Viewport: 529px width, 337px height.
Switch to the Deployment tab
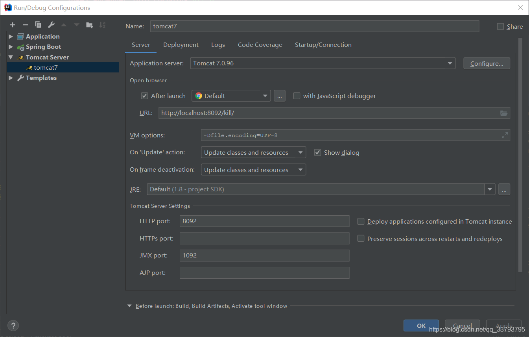181,45
